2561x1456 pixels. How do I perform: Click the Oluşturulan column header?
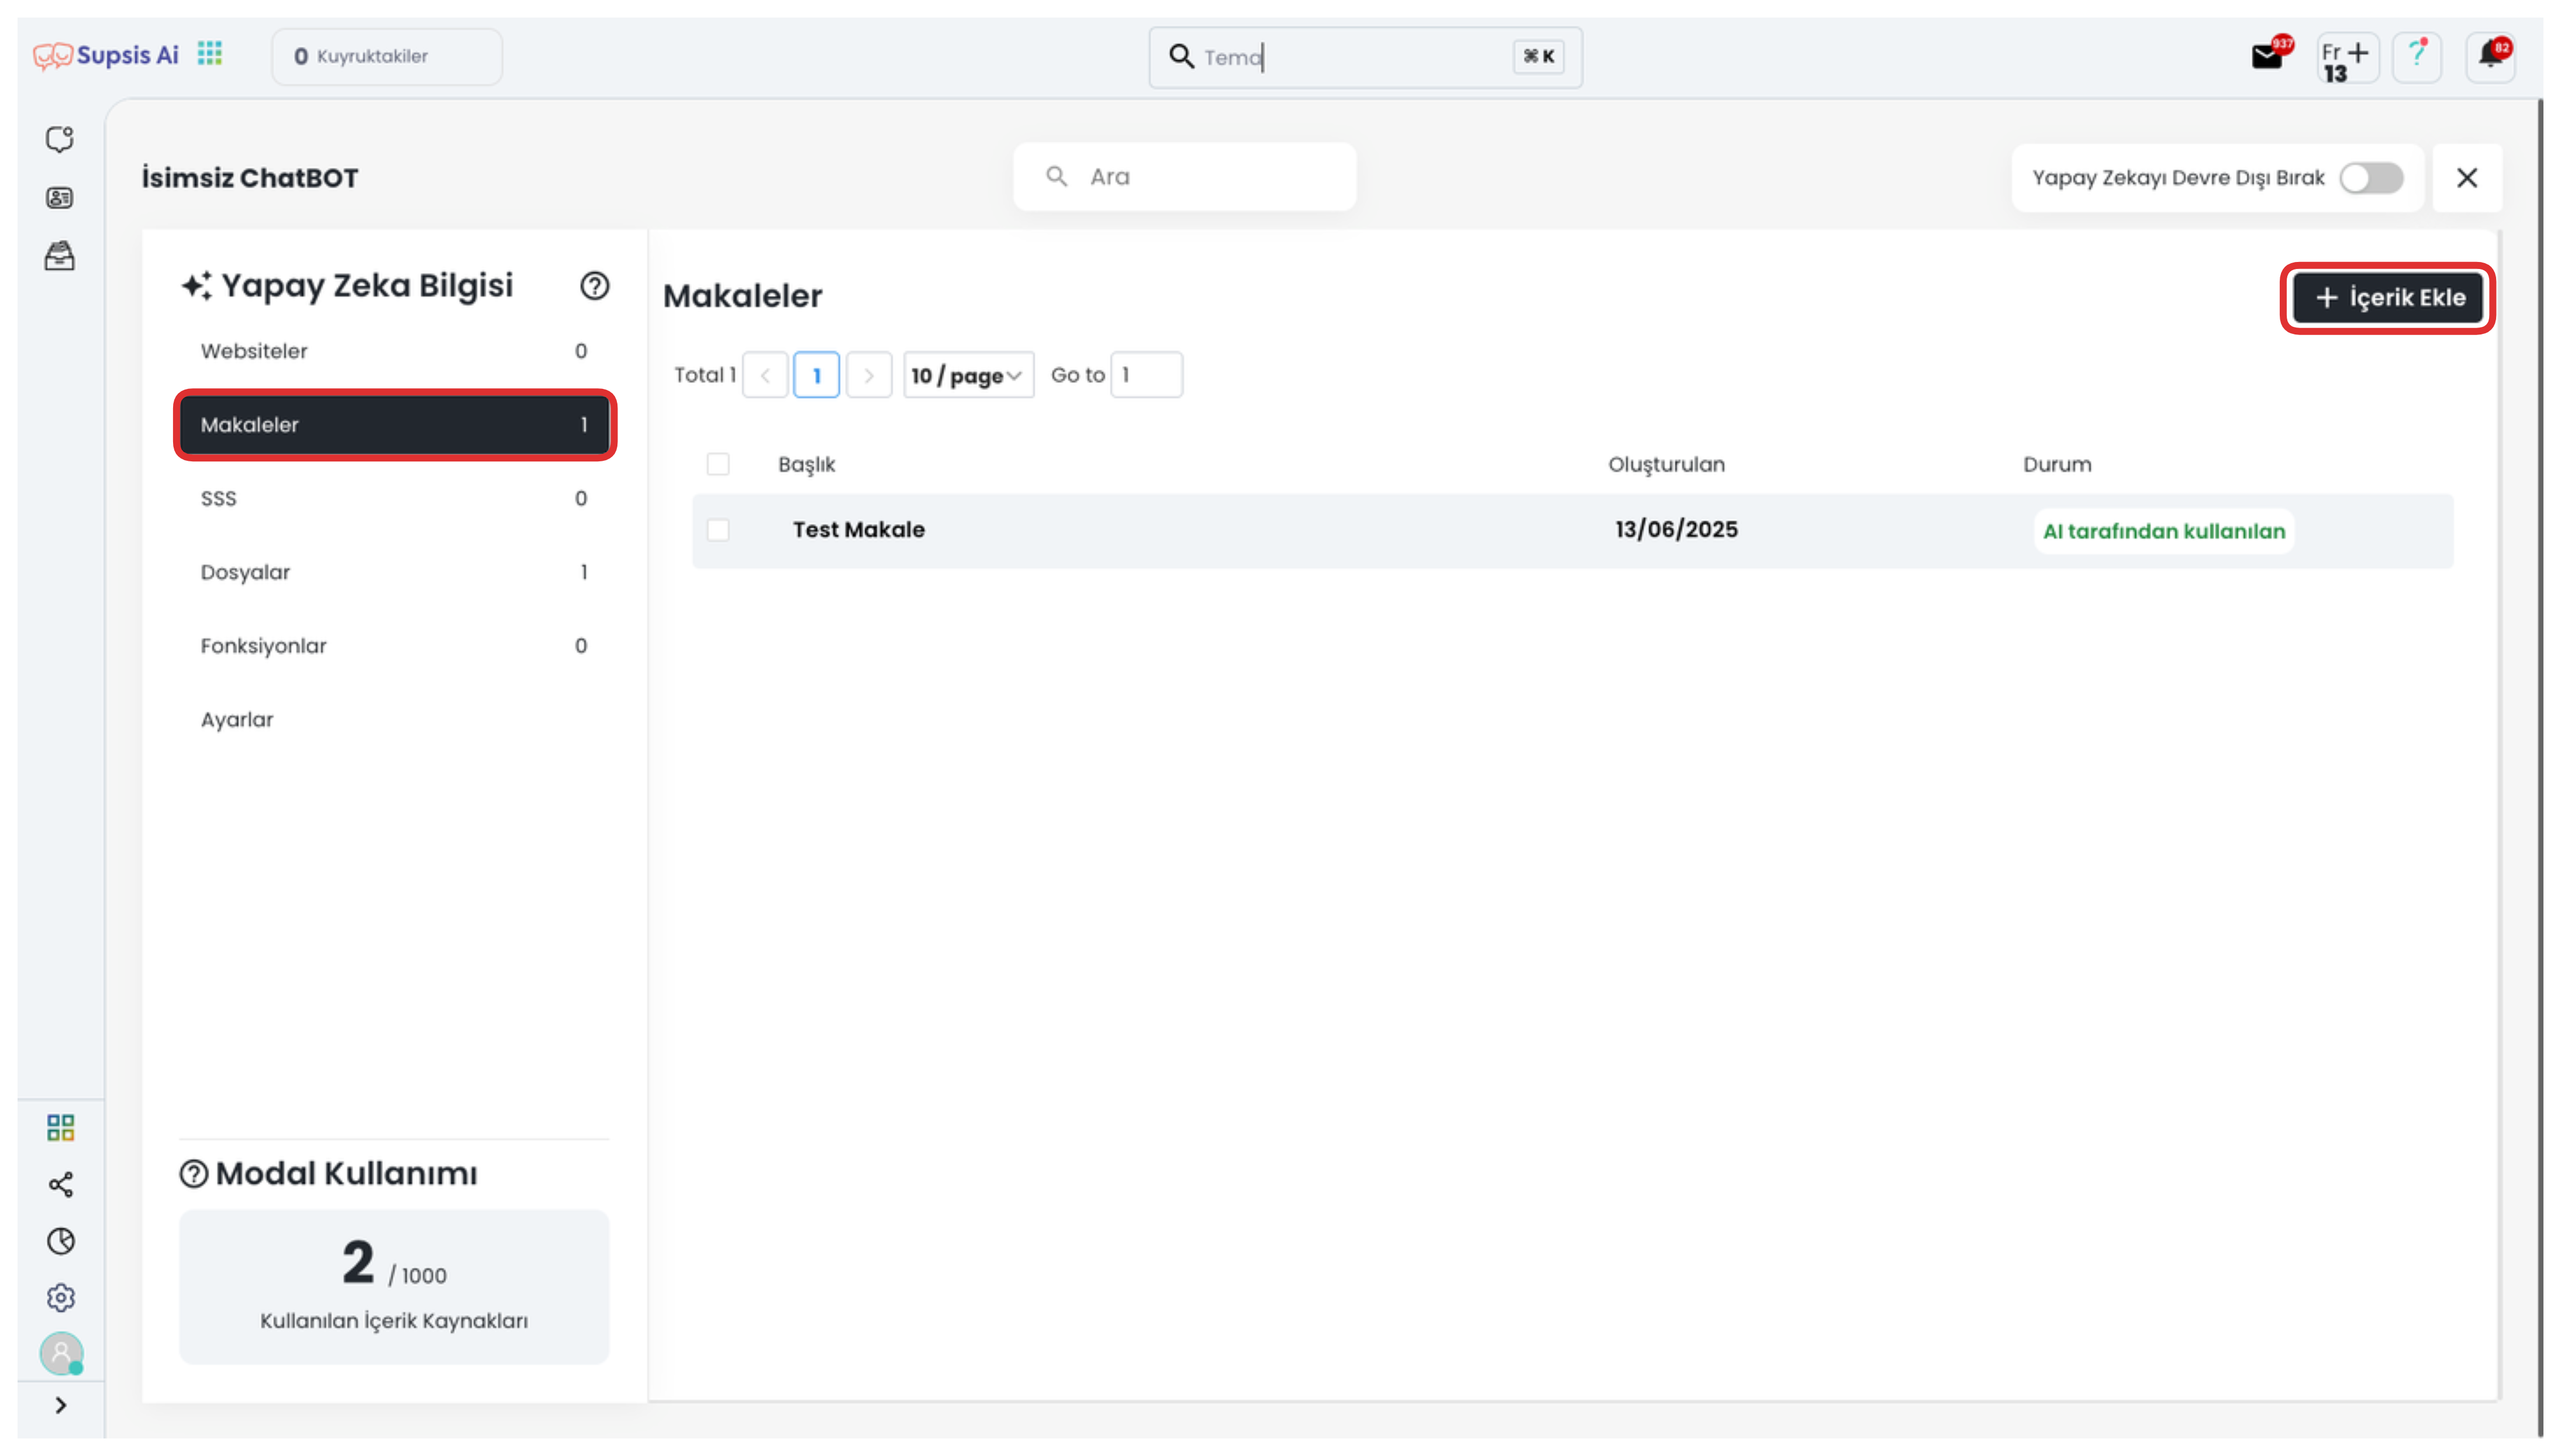pos(1666,464)
